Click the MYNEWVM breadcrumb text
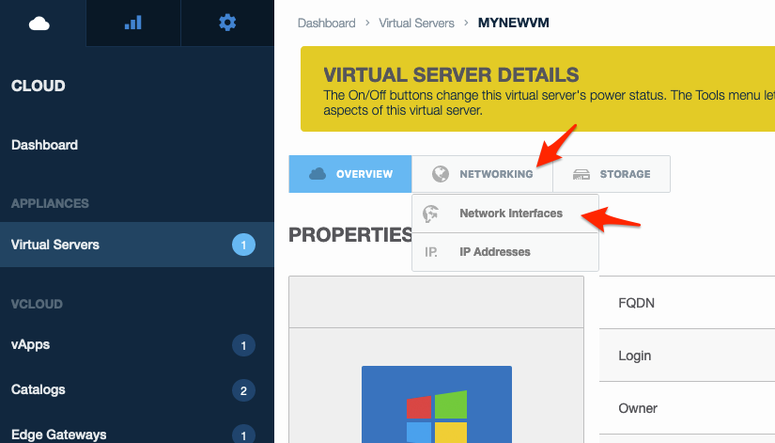Image resolution: width=775 pixels, height=443 pixels. (513, 23)
